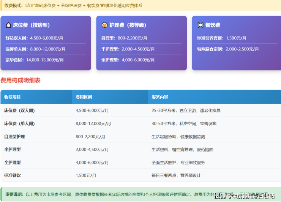
Task: Click the 服务内容 column header
Action: click(160, 97)
